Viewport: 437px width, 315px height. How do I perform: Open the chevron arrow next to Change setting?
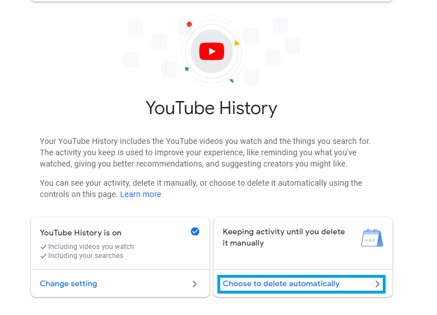[x=194, y=284]
